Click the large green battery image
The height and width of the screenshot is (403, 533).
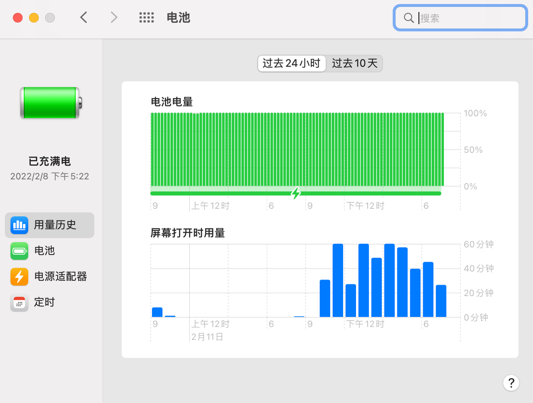pos(51,103)
